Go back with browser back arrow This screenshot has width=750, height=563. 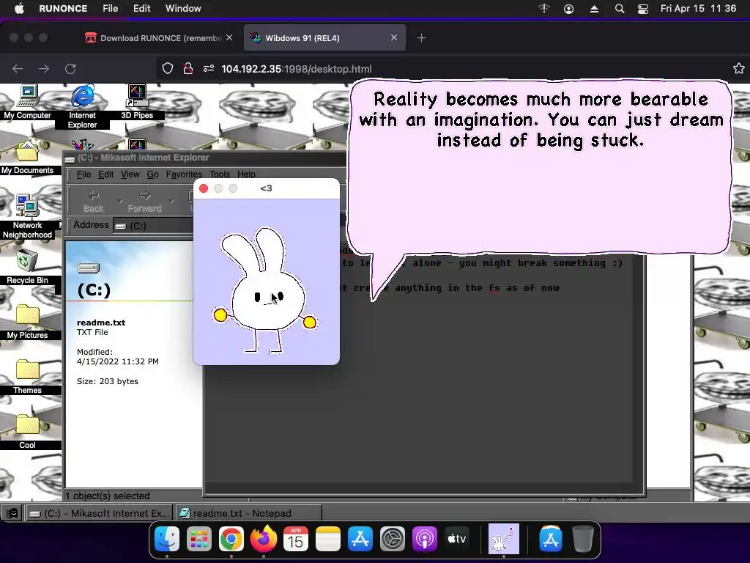pos(18,68)
